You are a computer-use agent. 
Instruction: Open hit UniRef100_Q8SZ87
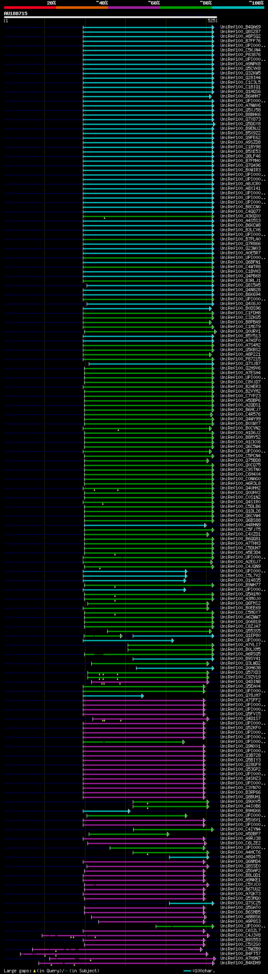pyautogui.click(x=240, y=32)
